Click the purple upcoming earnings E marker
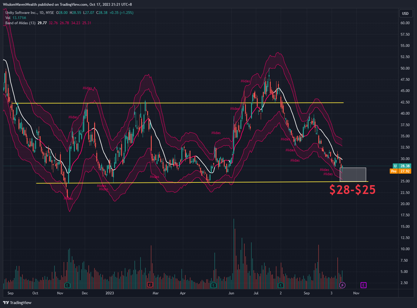 [x=363, y=285]
